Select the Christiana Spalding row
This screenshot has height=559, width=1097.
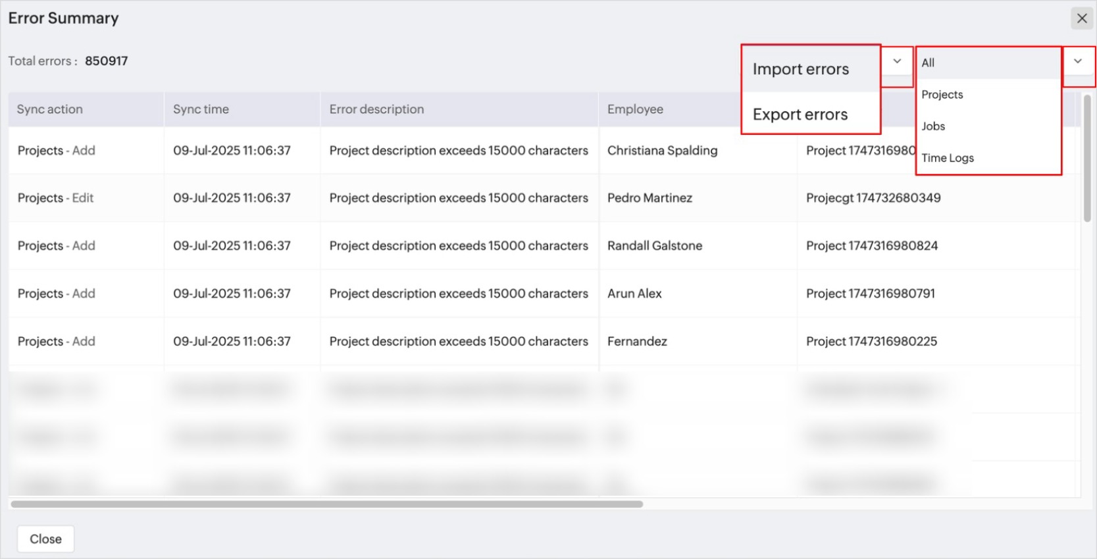point(662,151)
